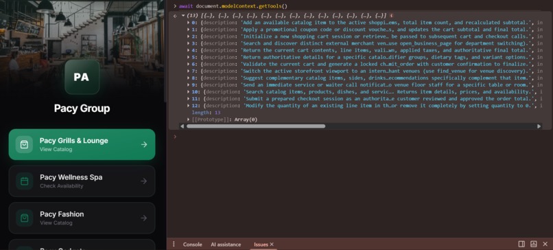Click the info badge after the array preview
Viewport: 553px width, 250px height.
(392, 16)
